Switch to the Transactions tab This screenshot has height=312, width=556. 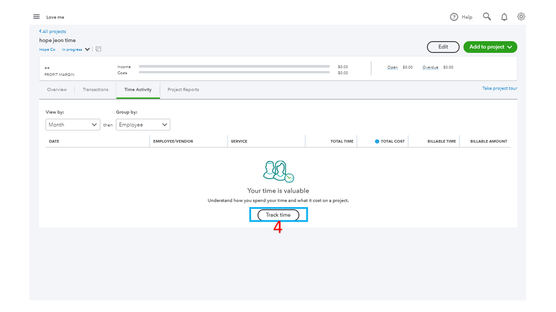[95, 89]
